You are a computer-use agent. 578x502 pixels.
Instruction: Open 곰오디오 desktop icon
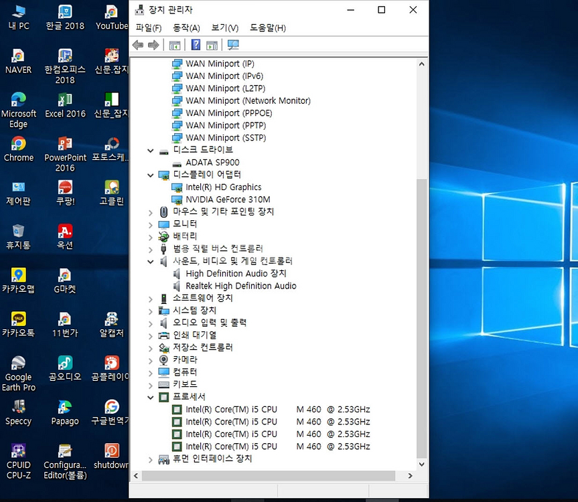pyautogui.click(x=65, y=368)
